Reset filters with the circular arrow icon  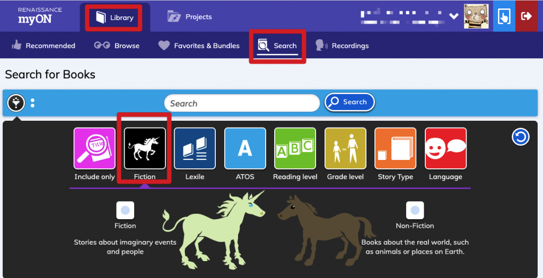pyautogui.click(x=521, y=137)
